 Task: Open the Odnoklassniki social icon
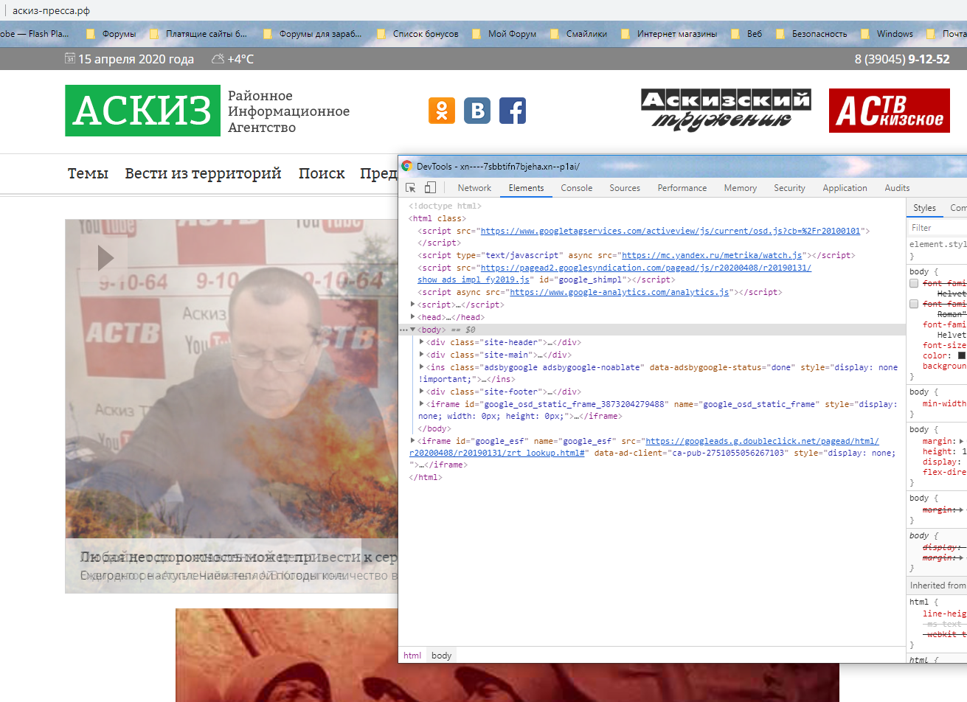441,111
